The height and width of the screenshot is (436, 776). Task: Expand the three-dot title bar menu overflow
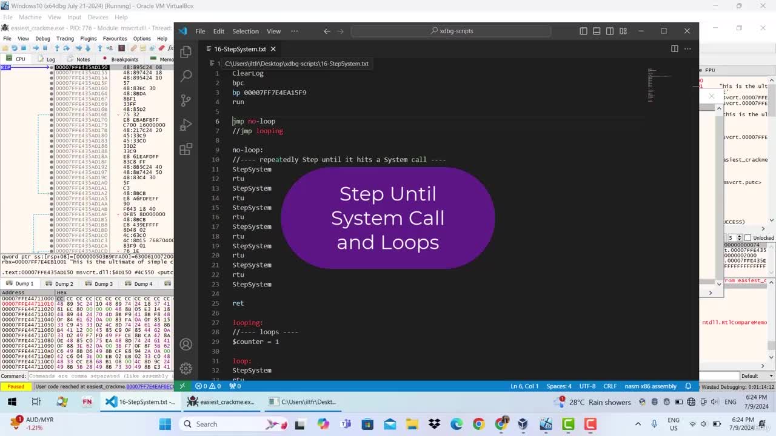(295, 31)
